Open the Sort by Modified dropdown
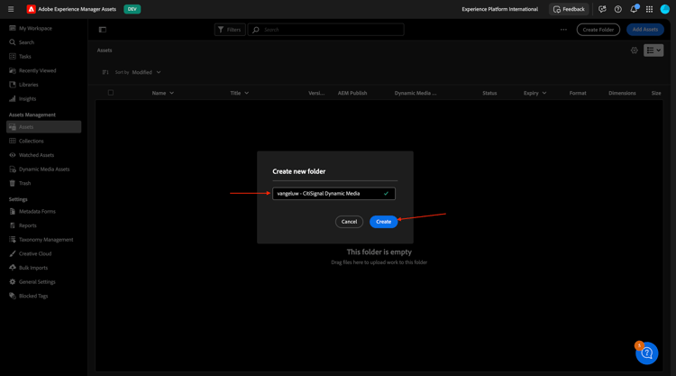 [146, 72]
